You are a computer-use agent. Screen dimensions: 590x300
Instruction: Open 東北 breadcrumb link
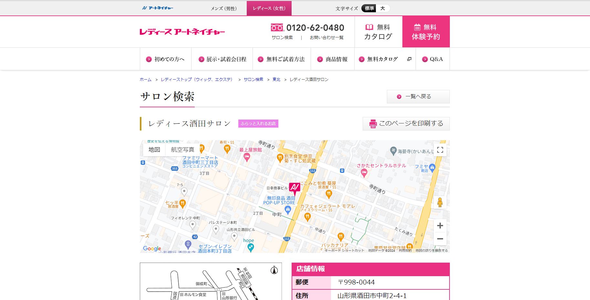pyautogui.click(x=276, y=79)
